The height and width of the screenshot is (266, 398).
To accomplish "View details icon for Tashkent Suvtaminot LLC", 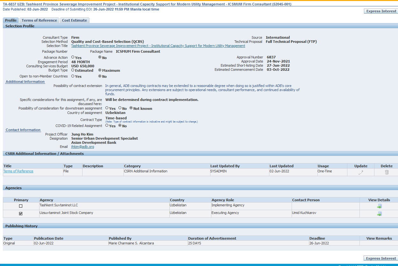I will tap(379, 206).
